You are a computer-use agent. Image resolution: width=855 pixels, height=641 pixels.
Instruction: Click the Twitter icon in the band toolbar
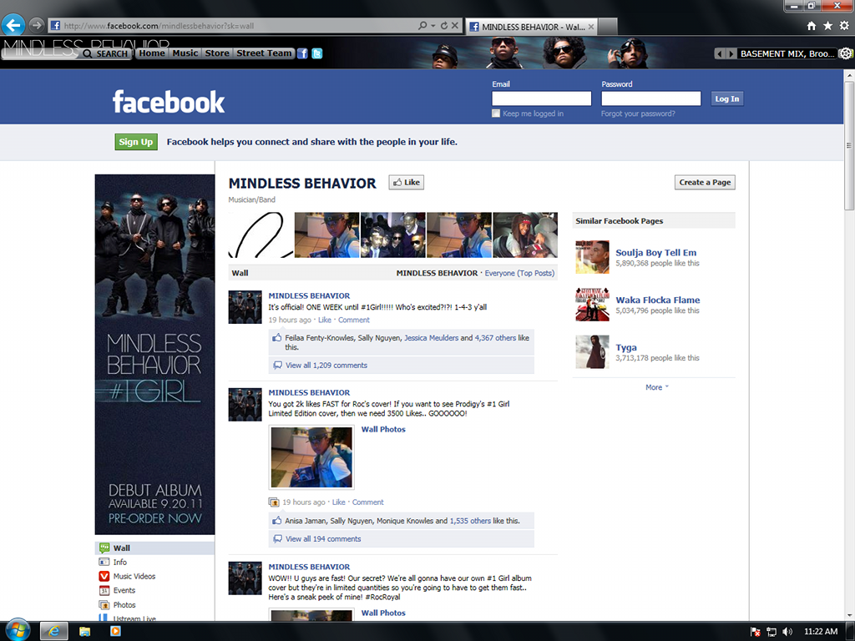[x=317, y=53]
